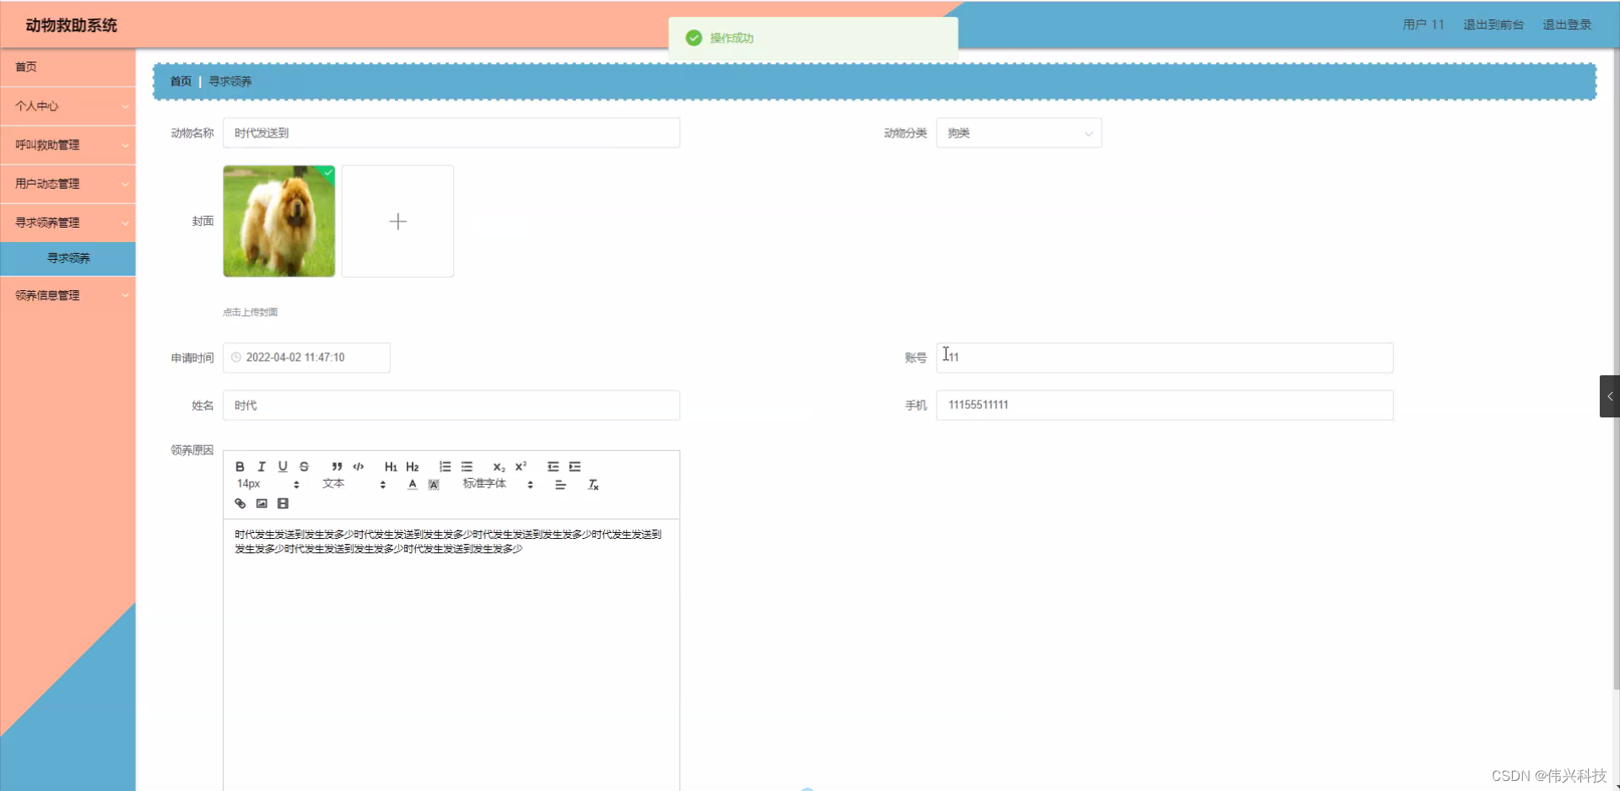Toggle bold formatting in the editor
Screen dimensions: 1620x791
click(x=240, y=466)
